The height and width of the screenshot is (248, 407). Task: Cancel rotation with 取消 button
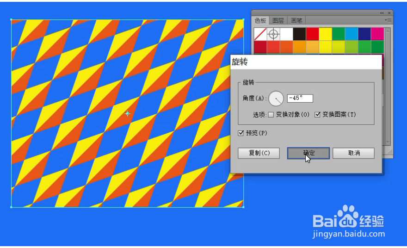tap(353, 153)
